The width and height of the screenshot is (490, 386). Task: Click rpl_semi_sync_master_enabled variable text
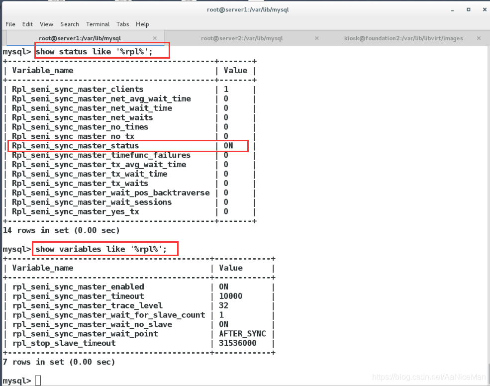click(79, 287)
